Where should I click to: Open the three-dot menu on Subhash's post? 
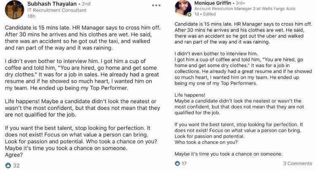[x=156, y=5]
